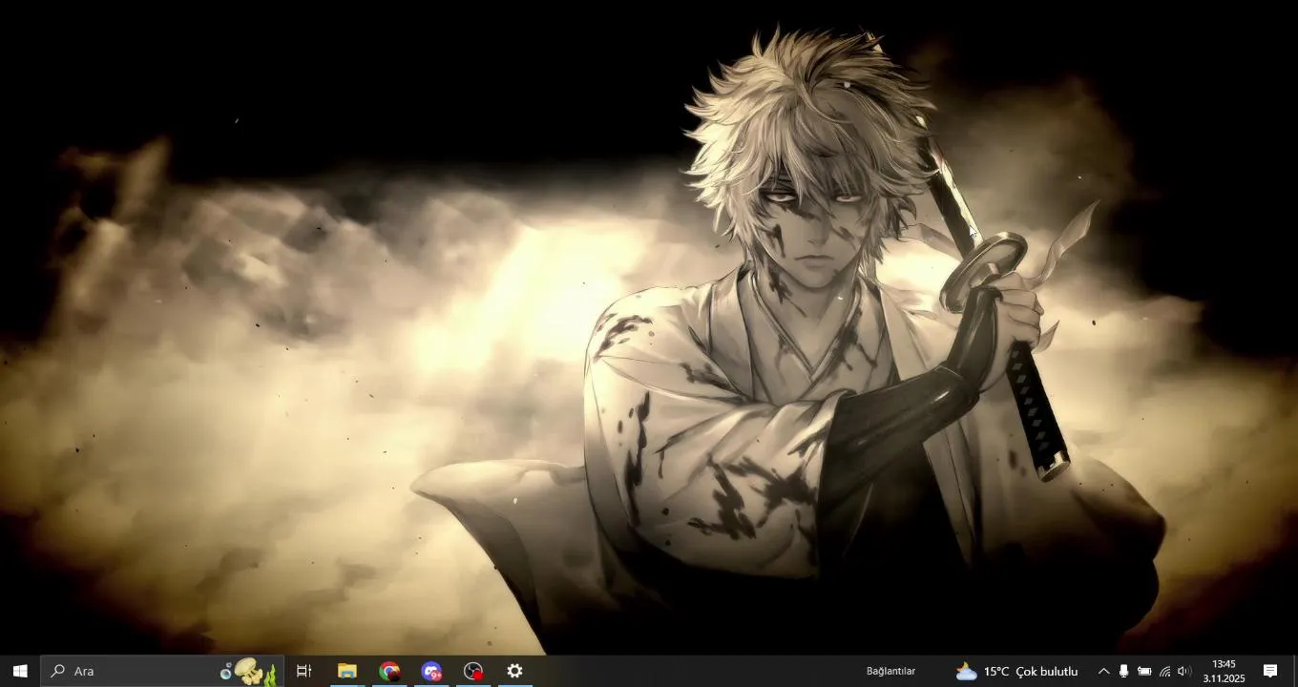Show hidden system tray icons
The height and width of the screenshot is (687, 1298).
tap(1104, 671)
